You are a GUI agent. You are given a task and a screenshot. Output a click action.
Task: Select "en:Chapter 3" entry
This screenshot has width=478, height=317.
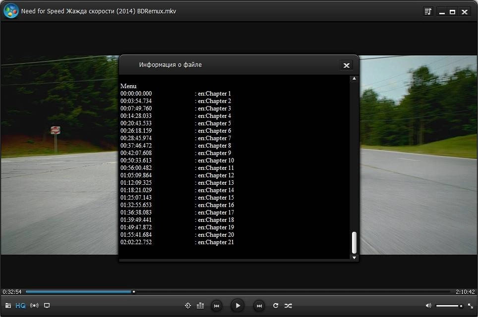coord(214,108)
